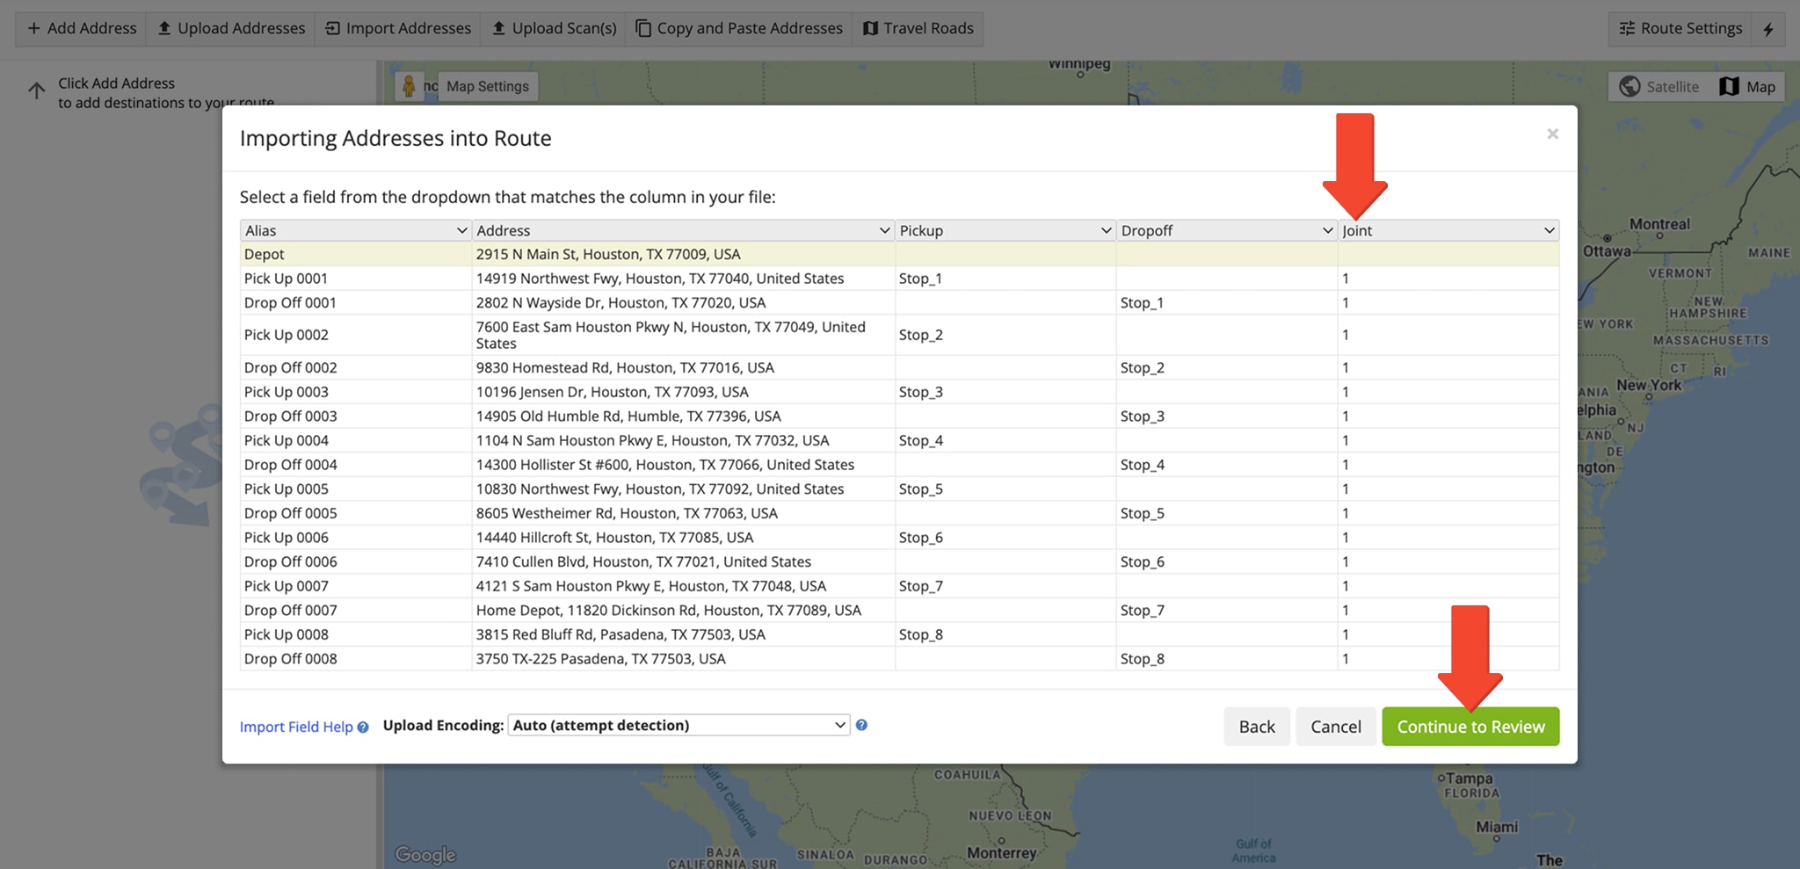The width and height of the screenshot is (1800, 869).
Task: Click the Import Addresses icon
Action: click(x=332, y=28)
